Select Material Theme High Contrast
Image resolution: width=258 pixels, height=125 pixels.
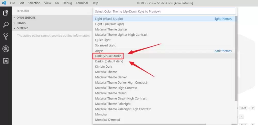click(x=164, y=88)
